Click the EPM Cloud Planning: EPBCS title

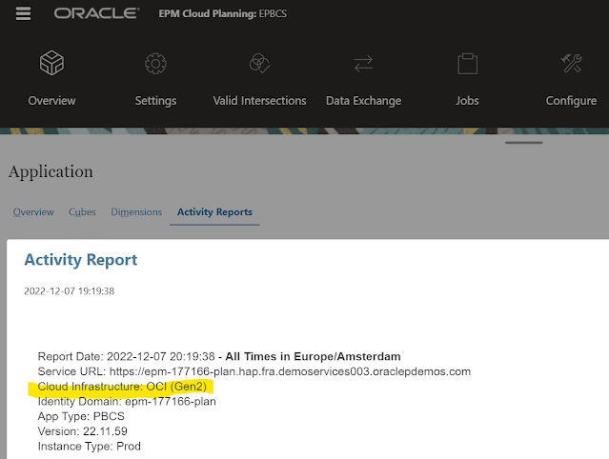point(223,13)
